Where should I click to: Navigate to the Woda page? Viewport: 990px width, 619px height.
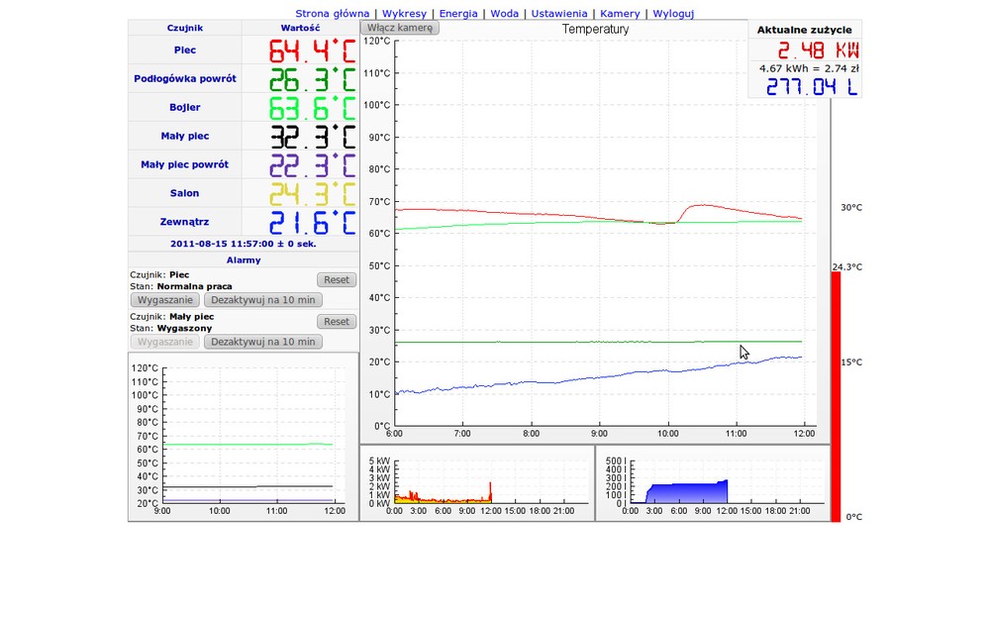505,13
